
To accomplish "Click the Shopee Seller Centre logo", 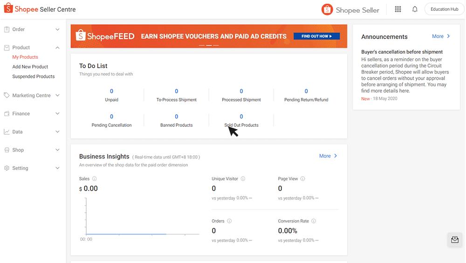I will 40,9.
